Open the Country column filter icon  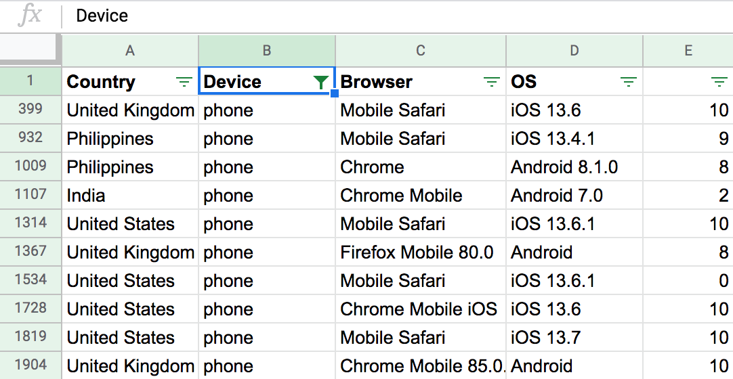(x=184, y=83)
